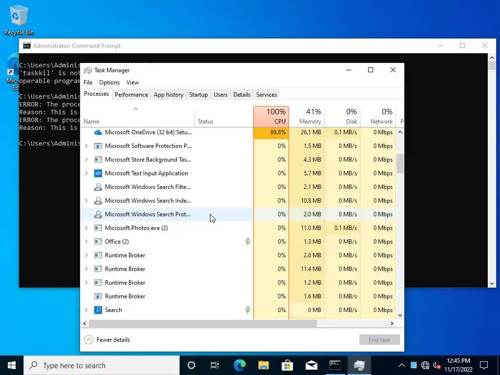
Task: Collapse to Fewer details view
Action: [107, 340]
